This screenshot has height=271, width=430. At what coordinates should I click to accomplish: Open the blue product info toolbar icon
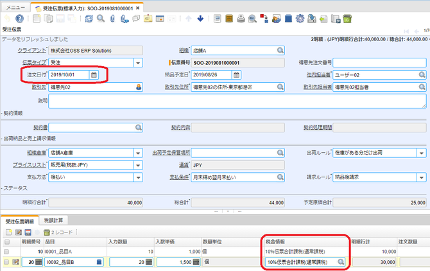click(x=288, y=19)
